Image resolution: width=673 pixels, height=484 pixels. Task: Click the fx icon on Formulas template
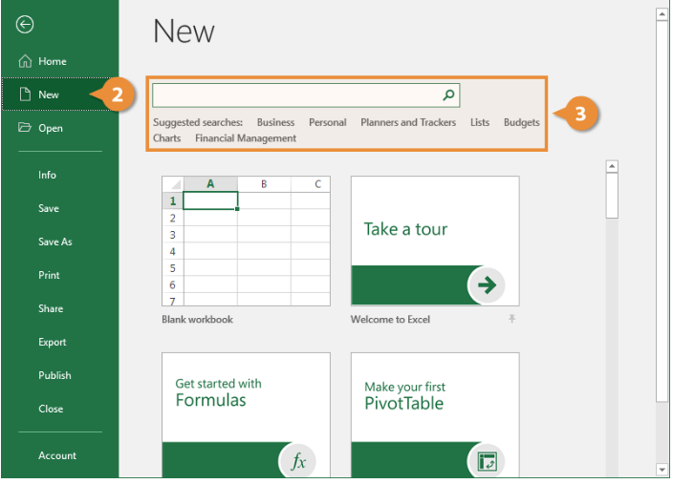tap(298, 461)
